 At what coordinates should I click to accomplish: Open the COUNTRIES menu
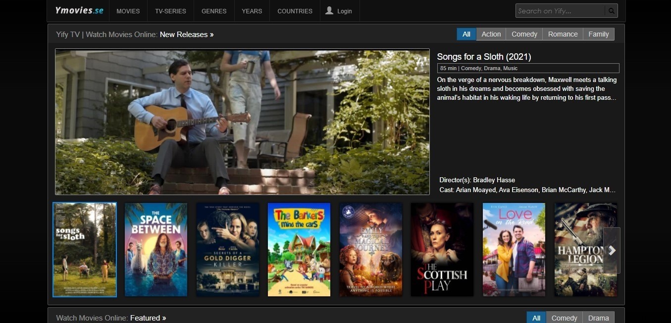[x=295, y=11]
